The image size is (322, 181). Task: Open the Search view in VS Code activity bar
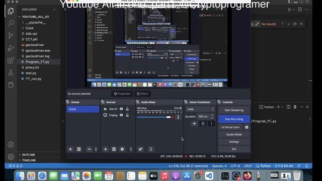tap(11, 23)
